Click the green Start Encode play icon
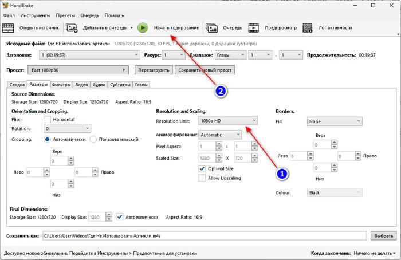Viewport: 401px width, 260px height. click(x=143, y=28)
